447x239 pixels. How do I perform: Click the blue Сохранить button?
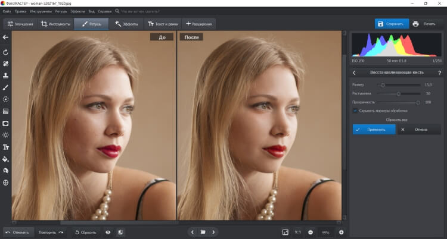pyautogui.click(x=392, y=24)
